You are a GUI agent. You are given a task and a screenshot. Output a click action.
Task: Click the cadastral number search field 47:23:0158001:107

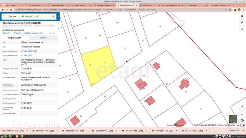coord(35,17)
